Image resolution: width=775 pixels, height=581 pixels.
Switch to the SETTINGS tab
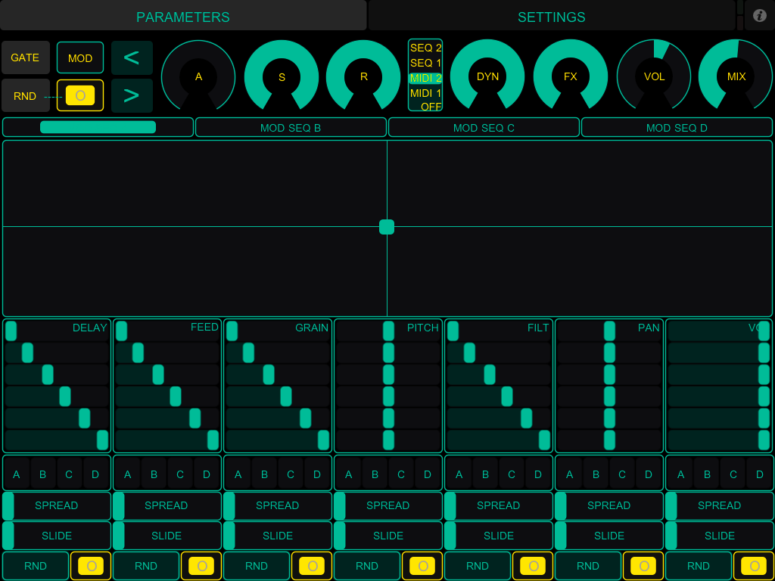[x=552, y=15]
